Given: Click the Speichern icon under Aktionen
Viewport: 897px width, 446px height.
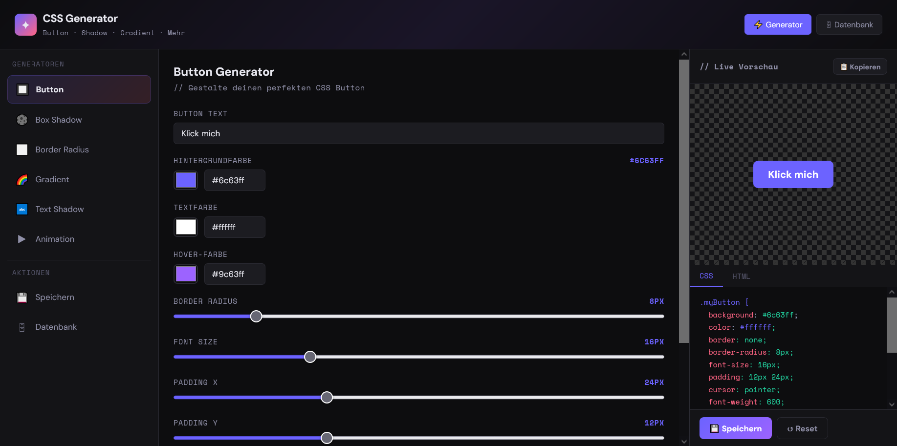Looking at the screenshot, I should click(x=22, y=297).
